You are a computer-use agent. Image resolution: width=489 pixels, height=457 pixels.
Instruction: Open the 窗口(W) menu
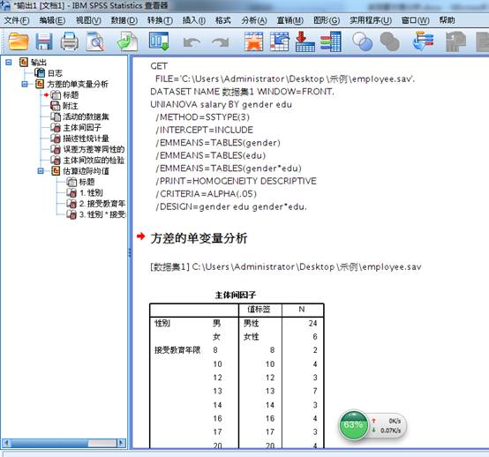click(x=415, y=20)
